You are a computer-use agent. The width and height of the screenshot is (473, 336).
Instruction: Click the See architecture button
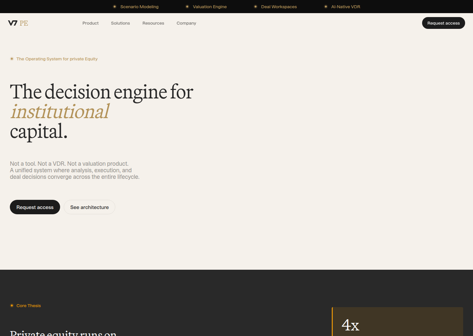[x=89, y=207]
